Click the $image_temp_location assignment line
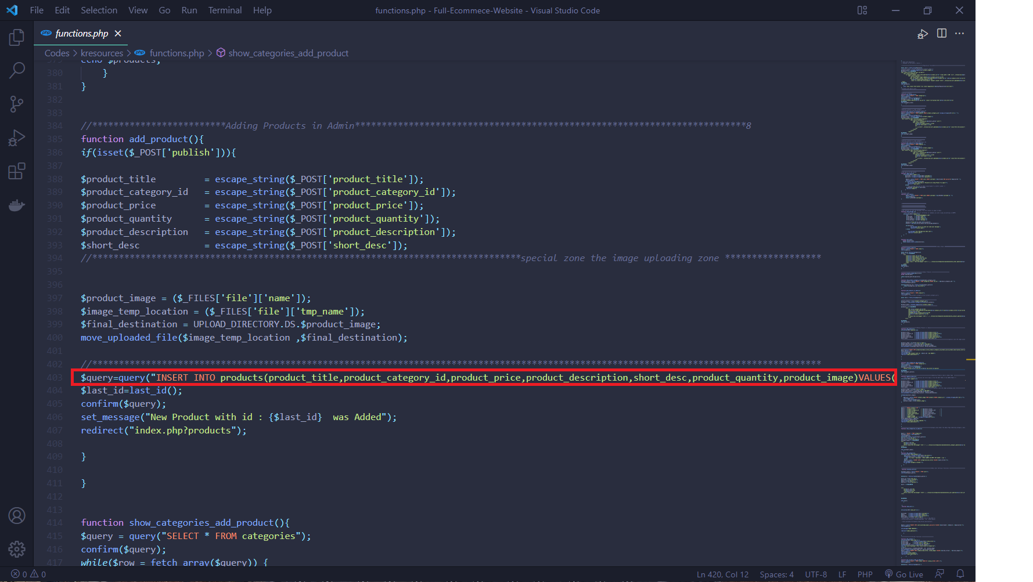This screenshot has width=1033, height=582. point(222,312)
